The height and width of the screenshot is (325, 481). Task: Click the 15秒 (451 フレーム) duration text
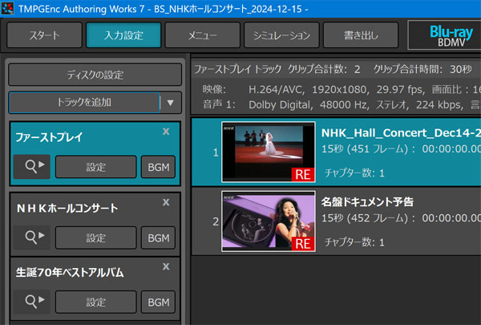tap(368, 149)
